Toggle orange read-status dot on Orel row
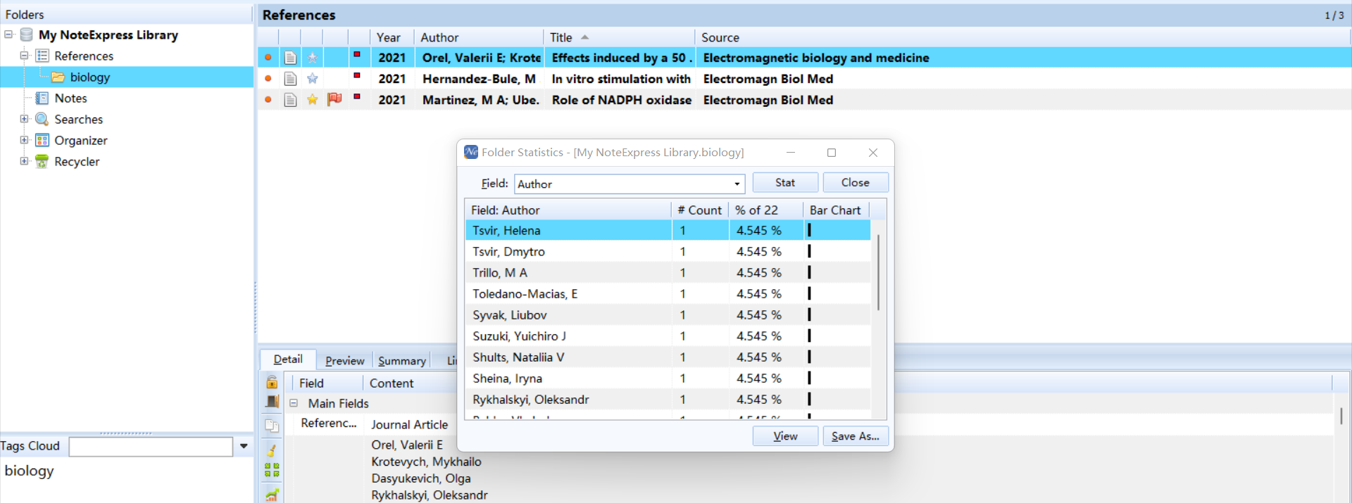 point(268,58)
